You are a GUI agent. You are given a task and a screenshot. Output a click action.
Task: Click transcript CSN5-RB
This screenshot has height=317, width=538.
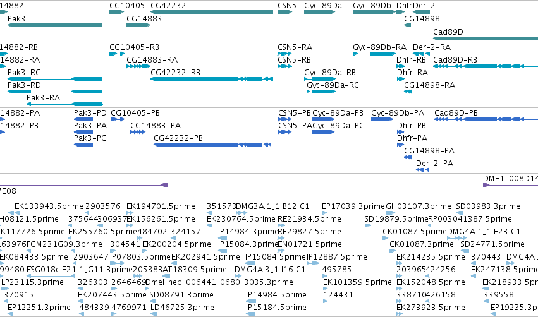(284, 66)
